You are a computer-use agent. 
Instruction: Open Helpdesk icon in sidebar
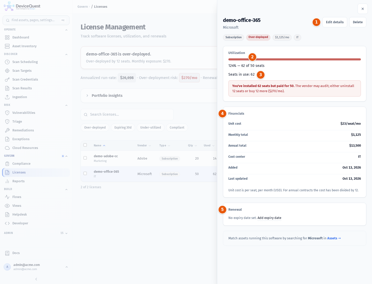7,215
